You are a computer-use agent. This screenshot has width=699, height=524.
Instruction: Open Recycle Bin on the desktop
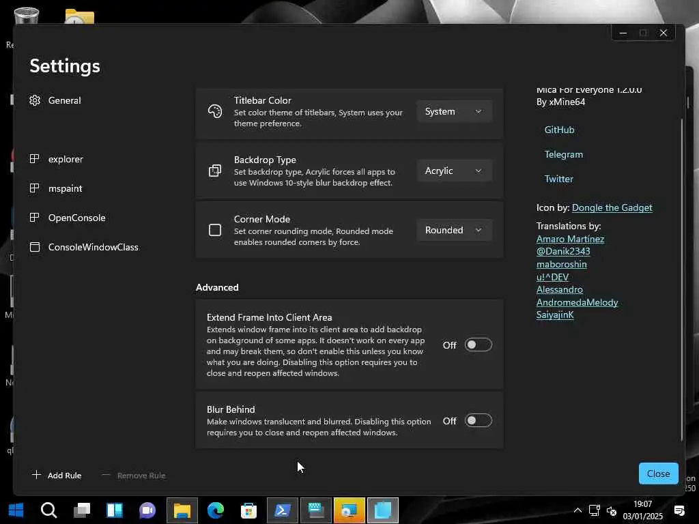pyautogui.click(x=27, y=17)
